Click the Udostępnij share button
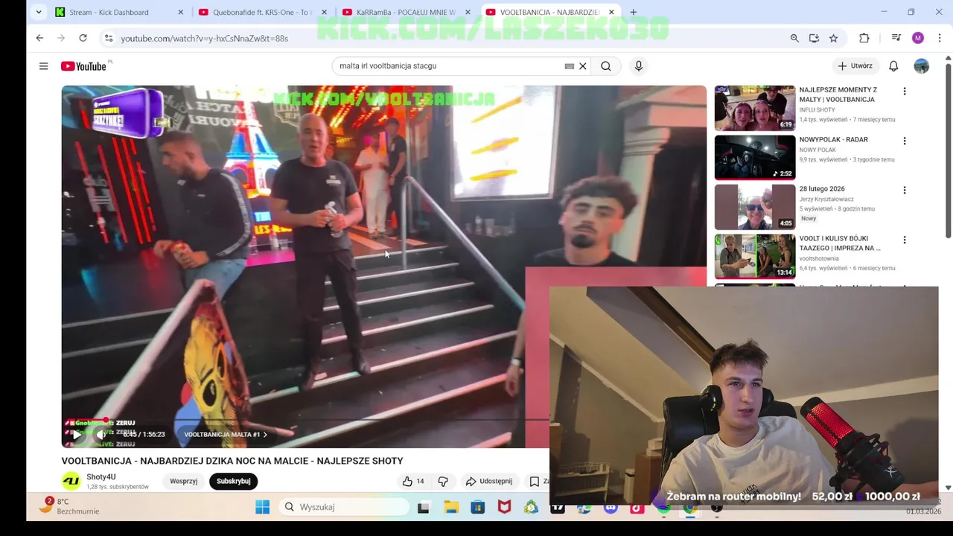Image resolution: width=953 pixels, height=536 pixels. (489, 482)
